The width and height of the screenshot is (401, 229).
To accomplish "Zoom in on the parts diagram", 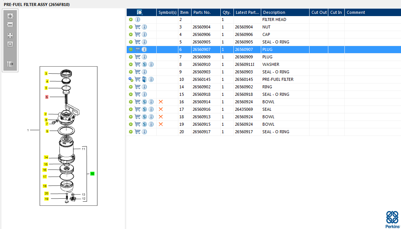I will (x=10, y=16).
